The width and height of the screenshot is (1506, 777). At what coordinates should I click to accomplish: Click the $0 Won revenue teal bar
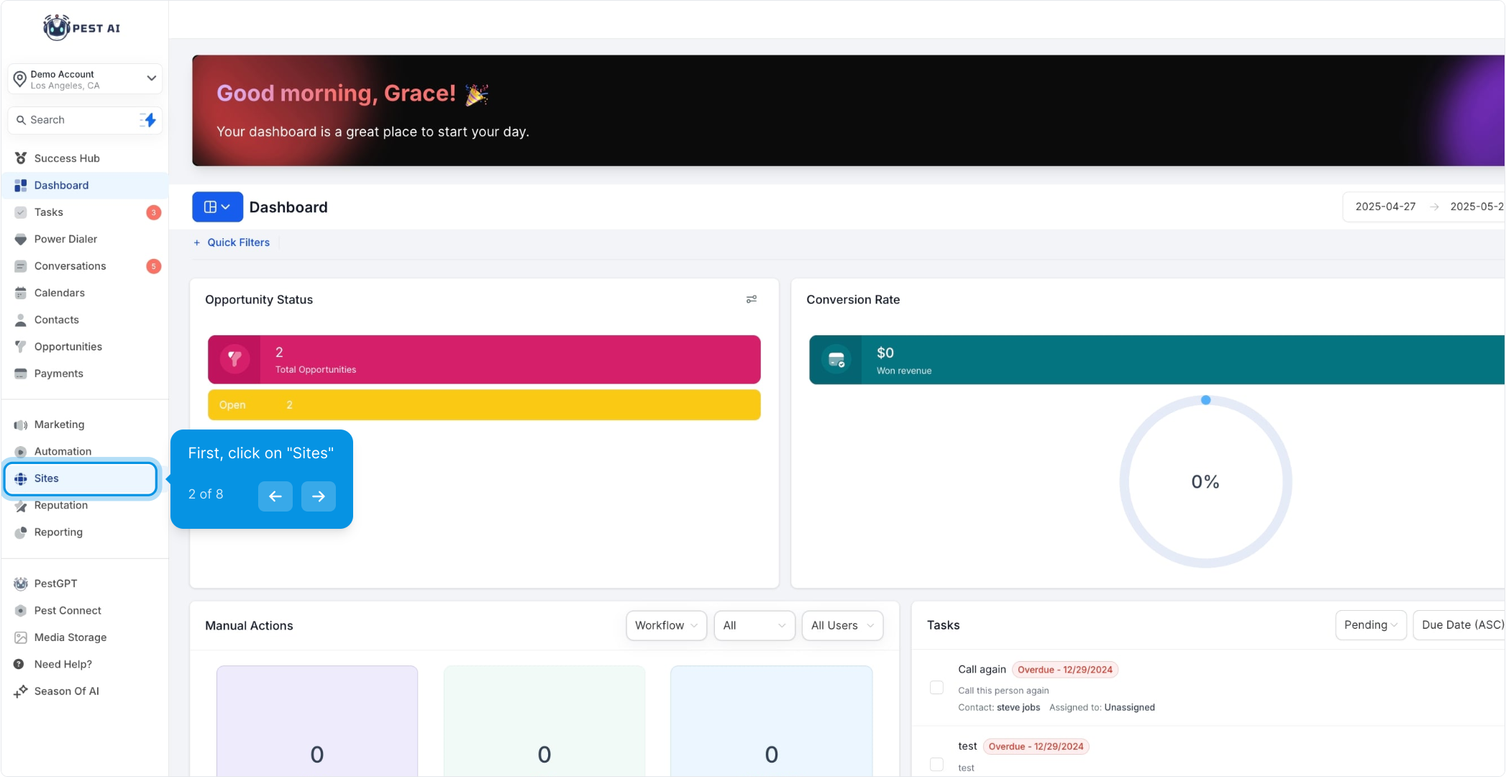[1157, 360]
